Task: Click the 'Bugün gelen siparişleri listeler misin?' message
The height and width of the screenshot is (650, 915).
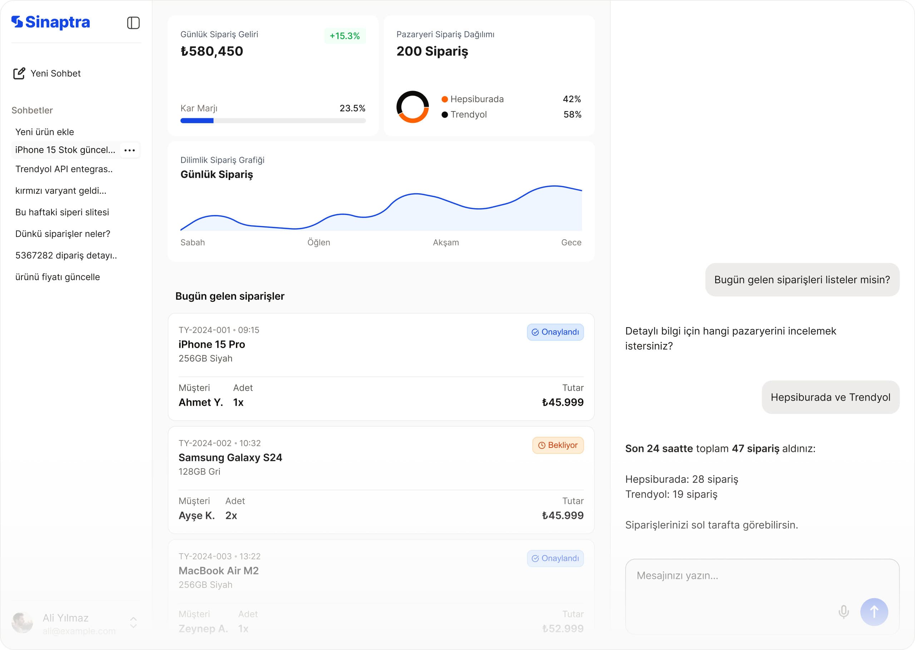Action: click(802, 280)
